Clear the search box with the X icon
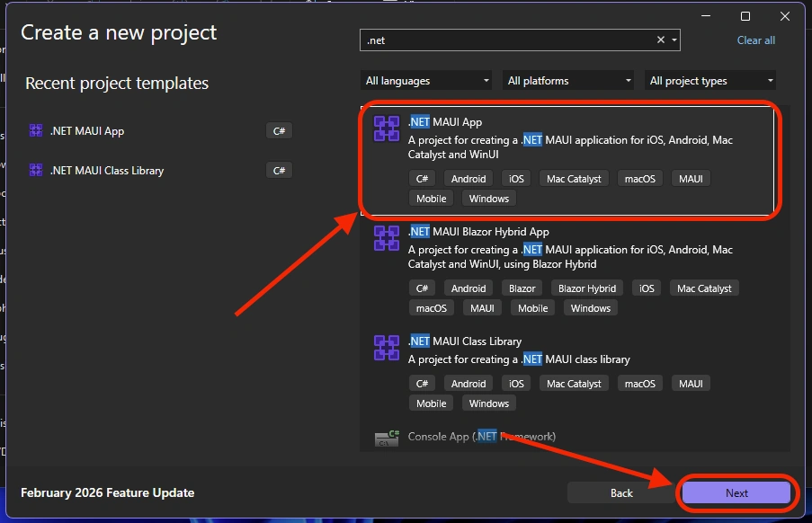 tap(660, 40)
